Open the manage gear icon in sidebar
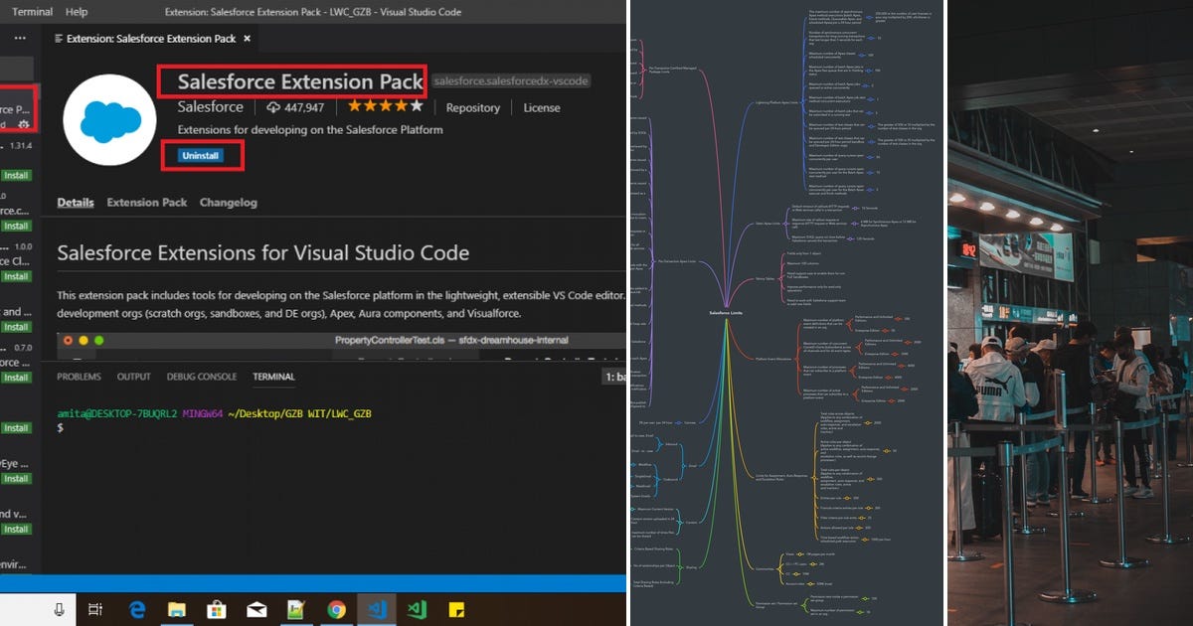The width and height of the screenshot is (1193, 626). tap(23, 124)
